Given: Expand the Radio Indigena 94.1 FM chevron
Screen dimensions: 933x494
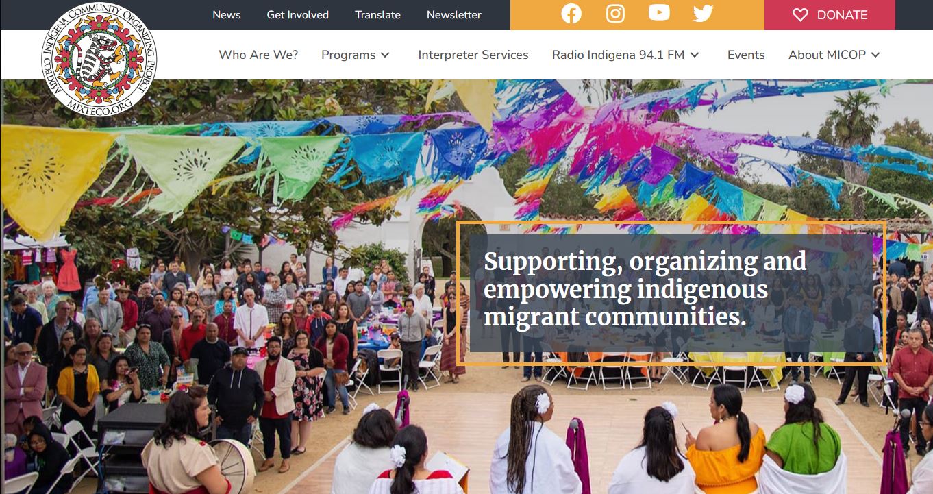Looking at the screenshot, I should (x=695, y=55).
